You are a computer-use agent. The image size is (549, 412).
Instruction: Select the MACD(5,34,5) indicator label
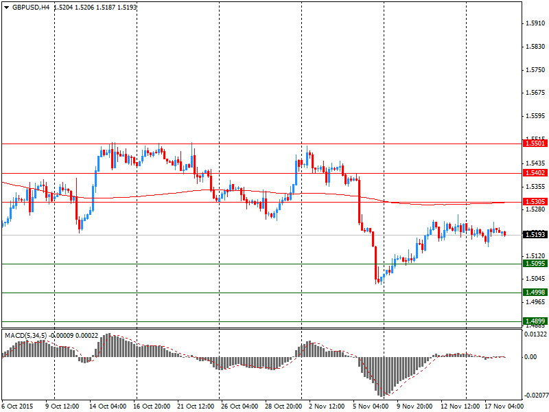(x=25, y=336)
